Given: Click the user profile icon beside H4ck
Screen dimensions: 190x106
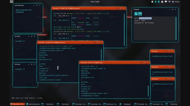Looking at the screenshot, I should [x=173, y=2].
